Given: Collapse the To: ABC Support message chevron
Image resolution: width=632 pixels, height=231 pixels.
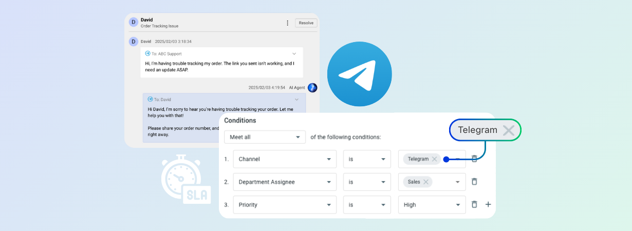Looking at the screenshot, I should pyautogui.click(x=294, y=53).
